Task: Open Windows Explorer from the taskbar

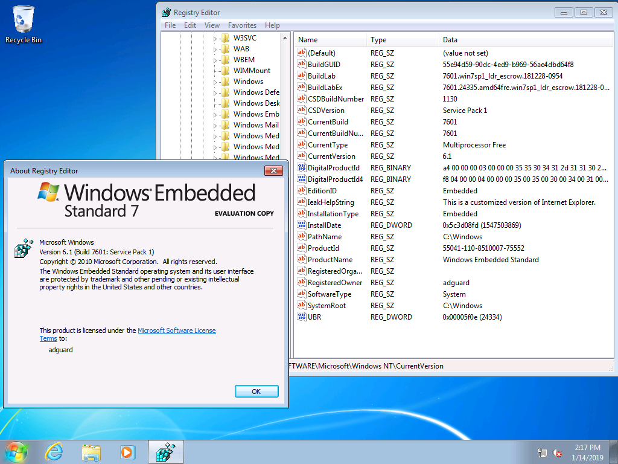Action: coord(91,452)
